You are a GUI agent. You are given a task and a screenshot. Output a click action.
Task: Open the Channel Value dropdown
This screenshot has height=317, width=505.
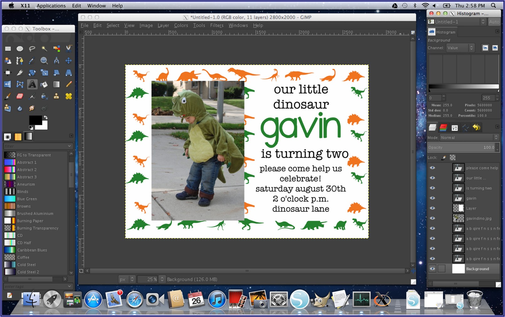coord(460,48)
